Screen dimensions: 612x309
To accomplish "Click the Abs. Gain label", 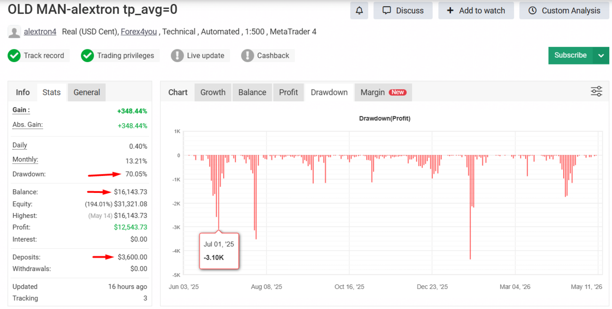I will 28,125.
